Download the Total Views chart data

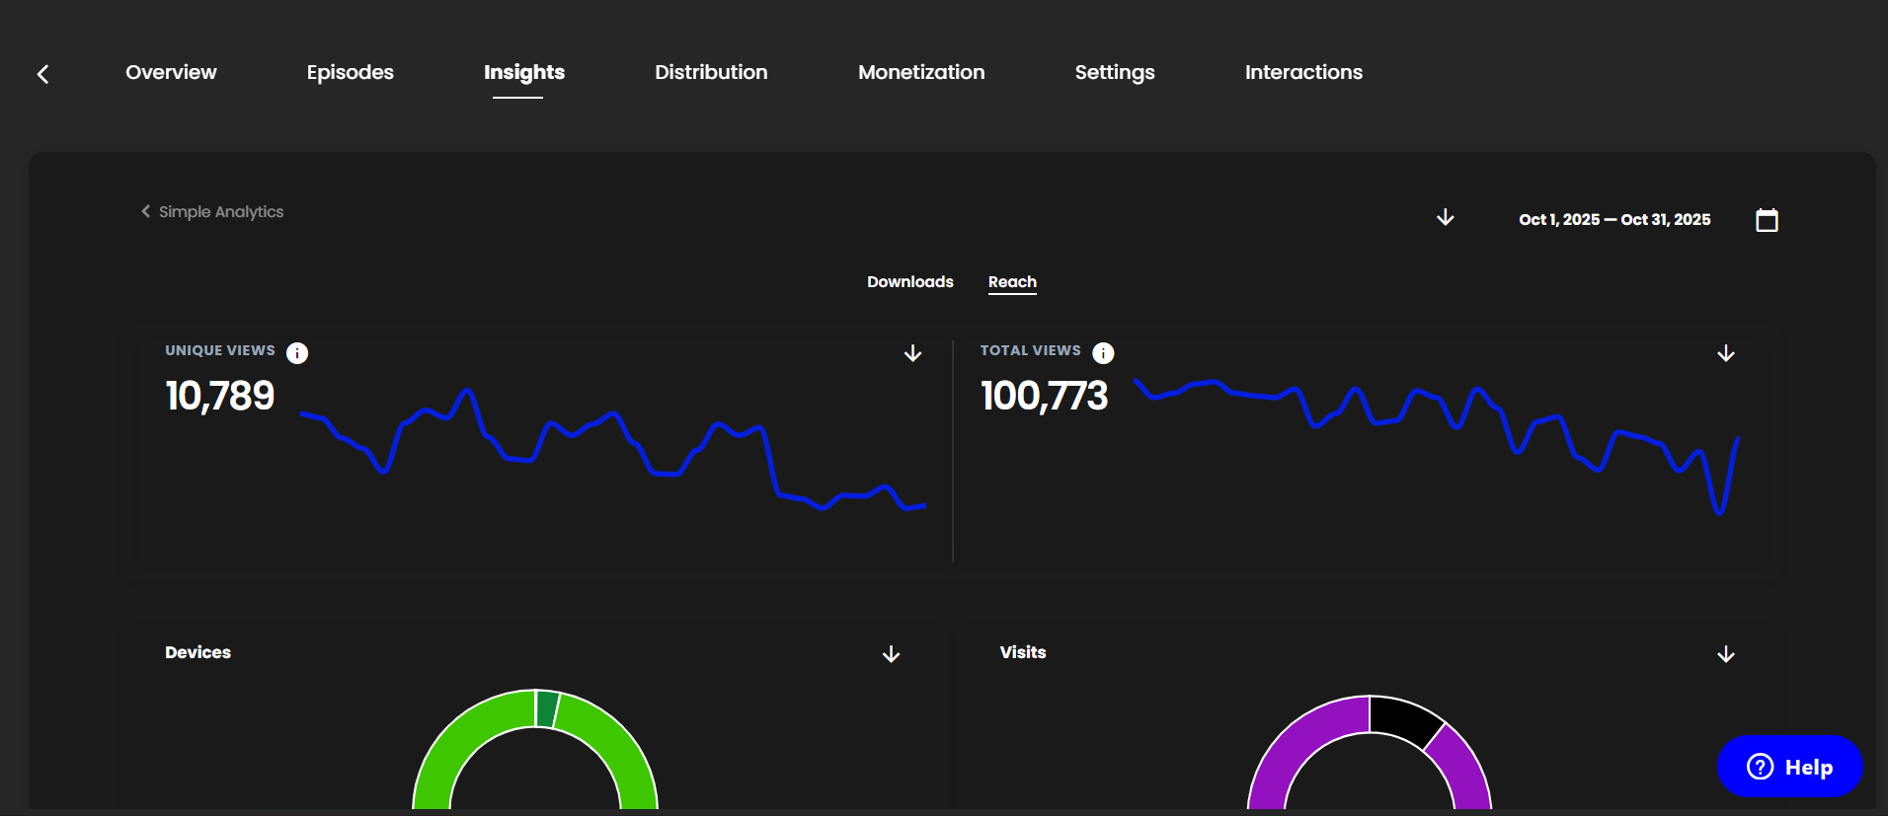coord(1726,353)
